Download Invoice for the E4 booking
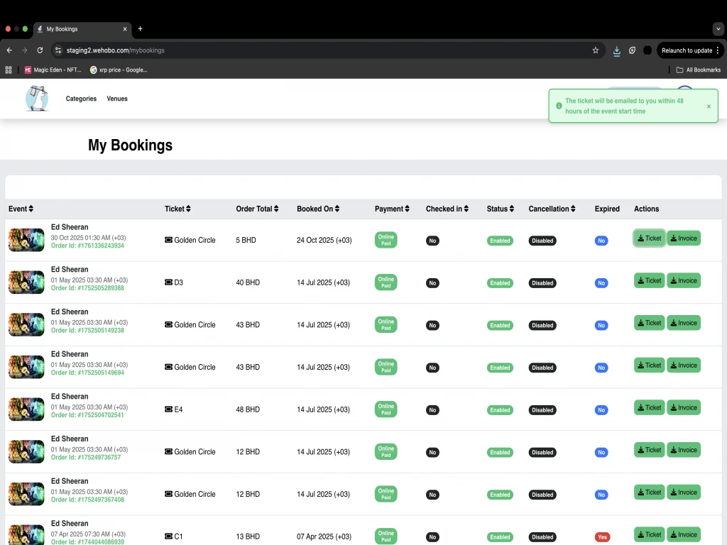 (x=683, y=408)
